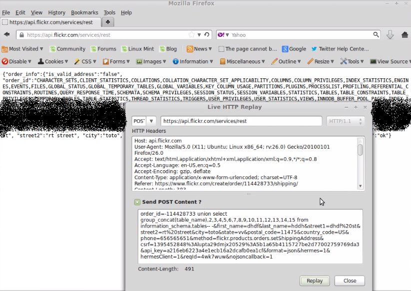411x291 pixels.
Task: Open the Information developer menu
Action: coord(193,61)
